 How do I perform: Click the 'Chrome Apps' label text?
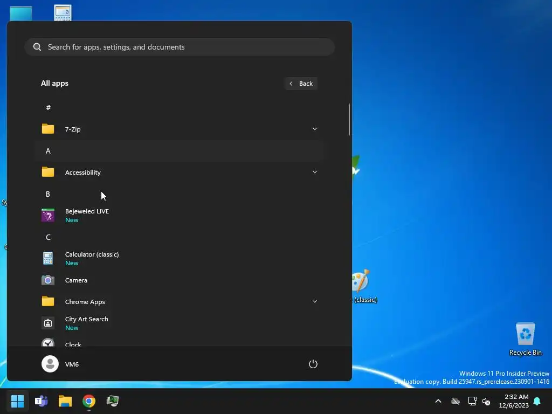click(x=85, y=302)
